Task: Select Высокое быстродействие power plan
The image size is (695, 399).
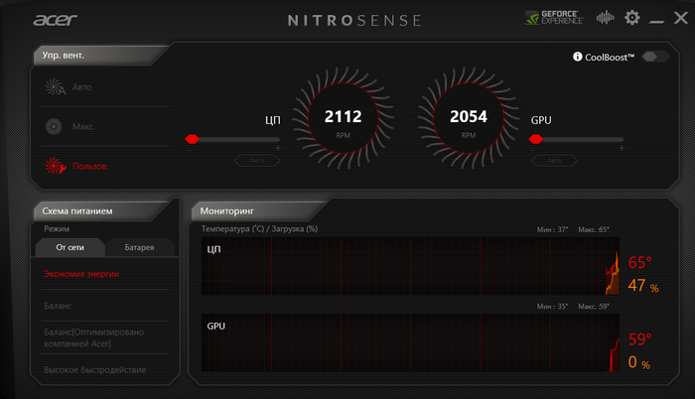Action: pyautogui.click(x=95, y=370)
